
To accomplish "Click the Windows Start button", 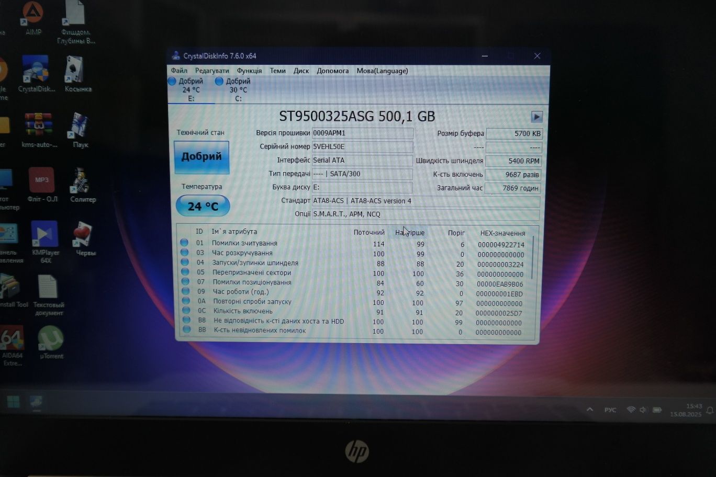I will coord(13,402).
